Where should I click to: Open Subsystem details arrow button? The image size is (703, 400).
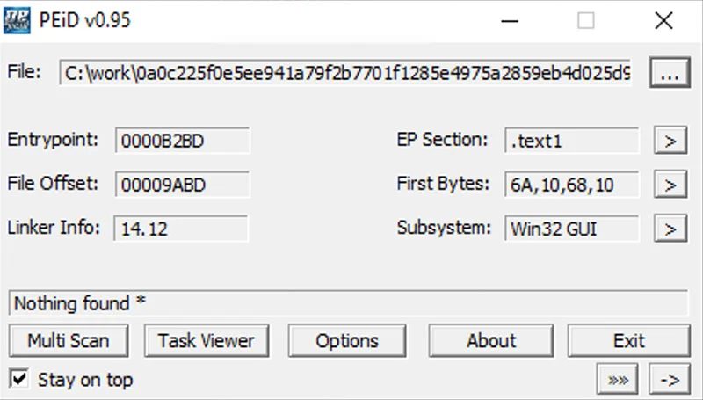(670, 229)
